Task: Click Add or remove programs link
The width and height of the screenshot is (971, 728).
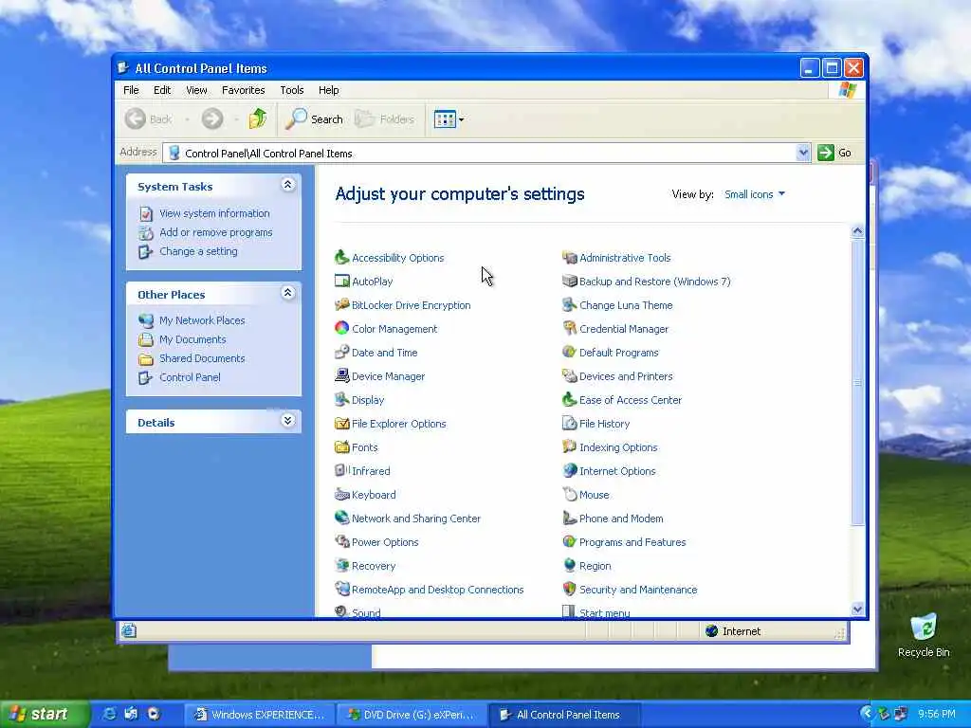Action: click(x=215, y=232)
